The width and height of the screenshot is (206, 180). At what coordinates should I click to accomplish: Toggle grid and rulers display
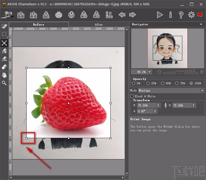(109, 15)
